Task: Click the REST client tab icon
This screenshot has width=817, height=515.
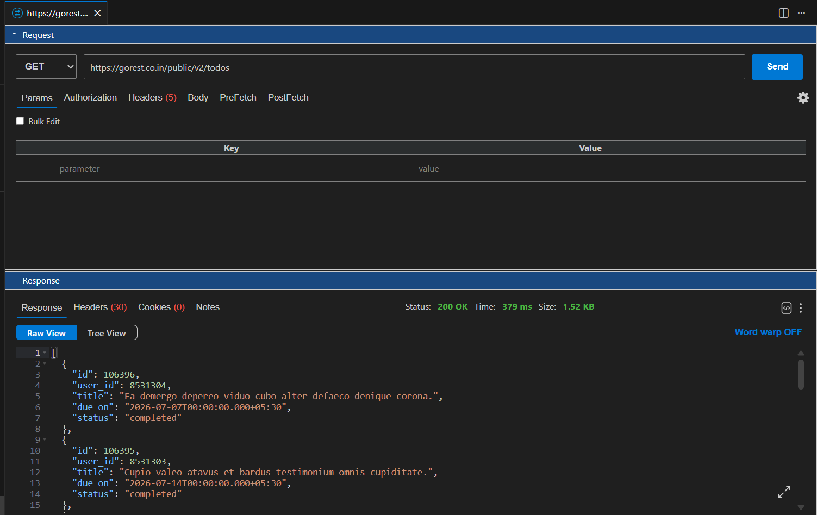Action: tap(17, 13)
